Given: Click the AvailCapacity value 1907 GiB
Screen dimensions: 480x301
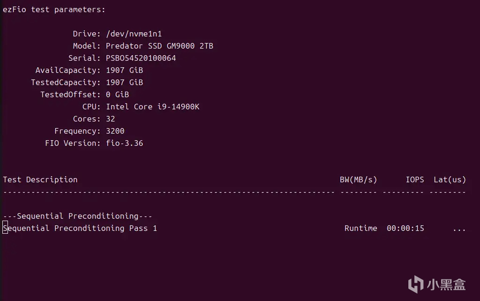Looking at the screenshot, I should tap(125, 70).
